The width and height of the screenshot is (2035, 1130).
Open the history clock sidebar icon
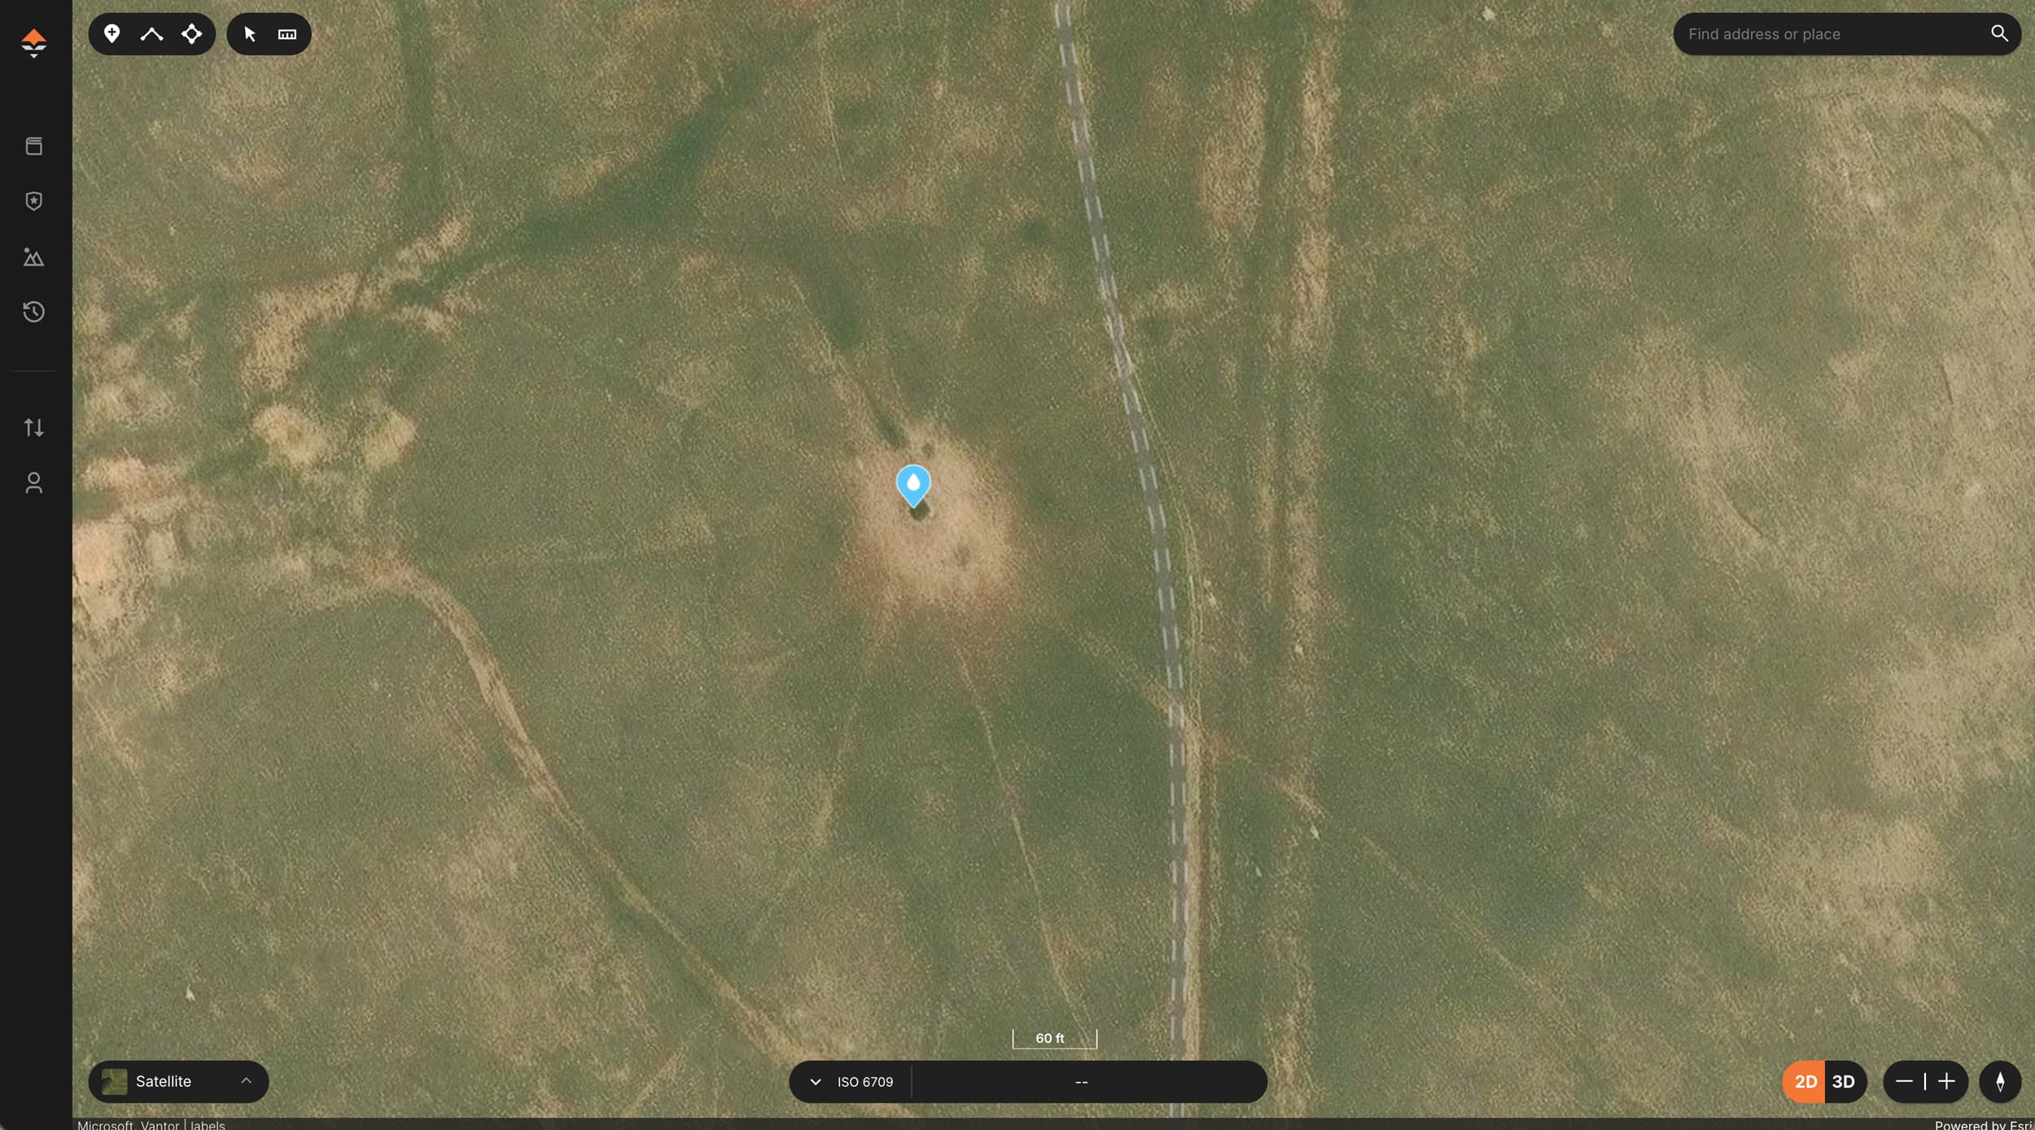(x=33, y=312)
